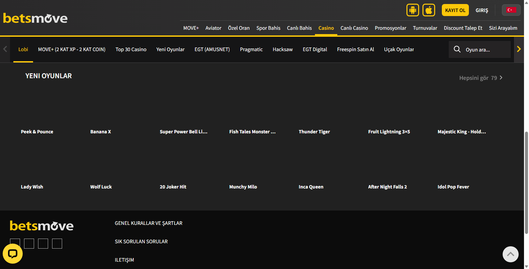Download the Android app via the Android icon
The image size is (529, 269).
click(413, 10)
